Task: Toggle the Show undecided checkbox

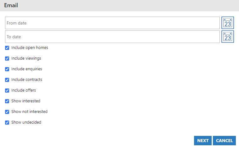Action: (x=7, y=122)
